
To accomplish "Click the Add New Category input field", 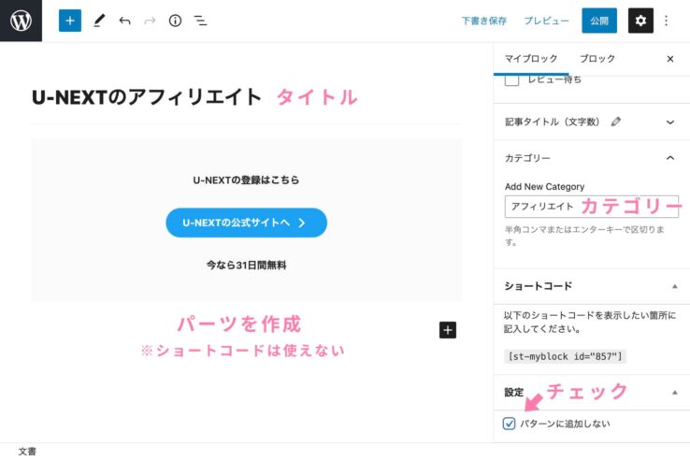I will tap(592, 207).
